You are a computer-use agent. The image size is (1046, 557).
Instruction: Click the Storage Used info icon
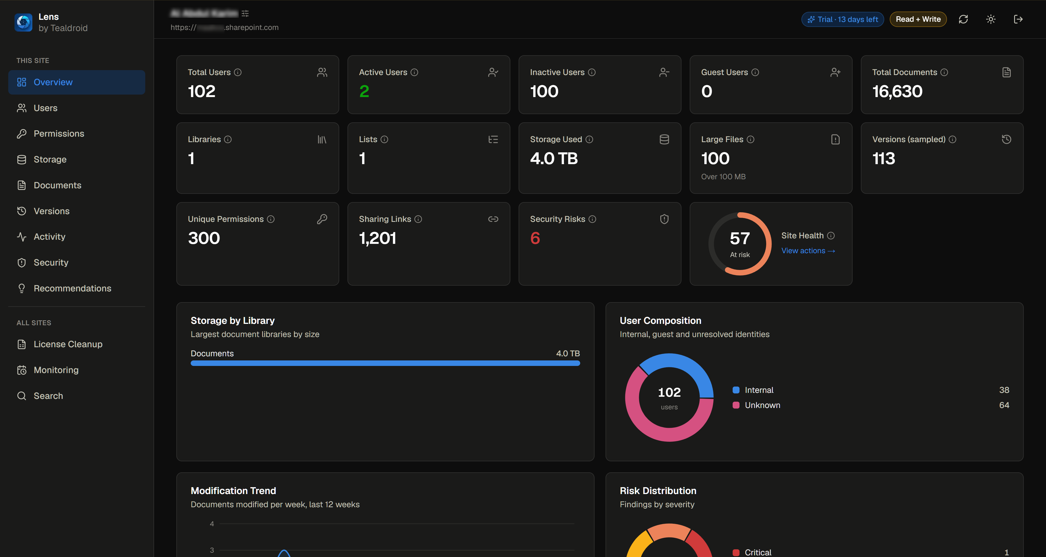pyautogui.click(x=589, y=139)
